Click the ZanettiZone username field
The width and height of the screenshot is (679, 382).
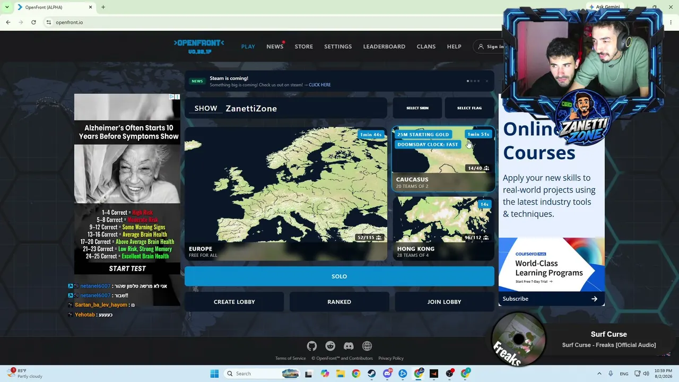pos(304,108)
